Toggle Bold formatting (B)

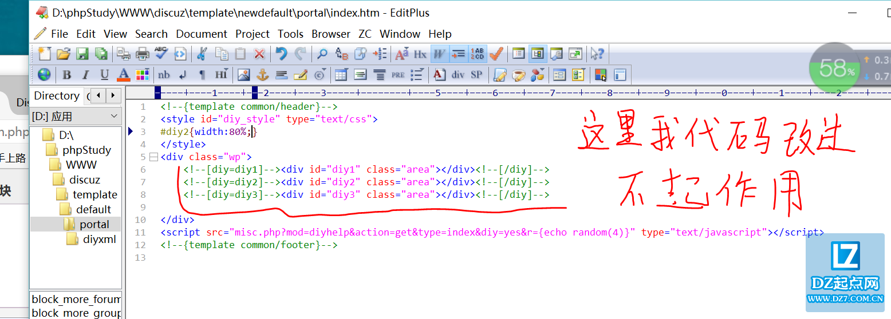pyautogui.click(x=67, y=74)
